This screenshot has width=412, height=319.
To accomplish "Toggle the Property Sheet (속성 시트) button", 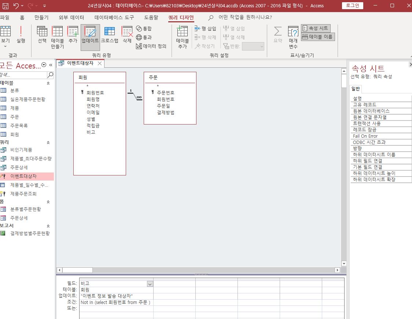I will pyautogui.click(x=316, y=28).
